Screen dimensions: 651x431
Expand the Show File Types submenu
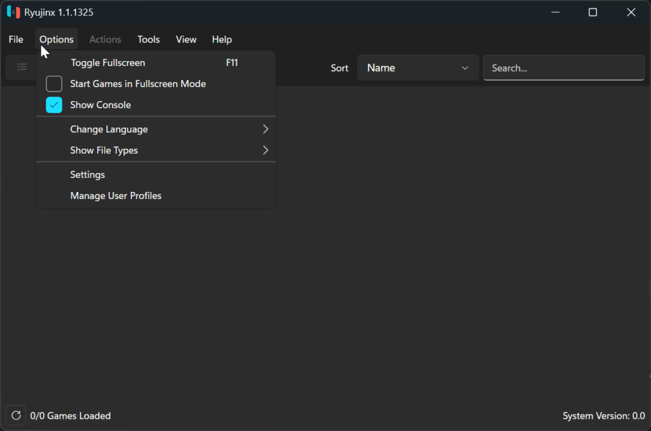pyautogui.click(x=156, y=150)
